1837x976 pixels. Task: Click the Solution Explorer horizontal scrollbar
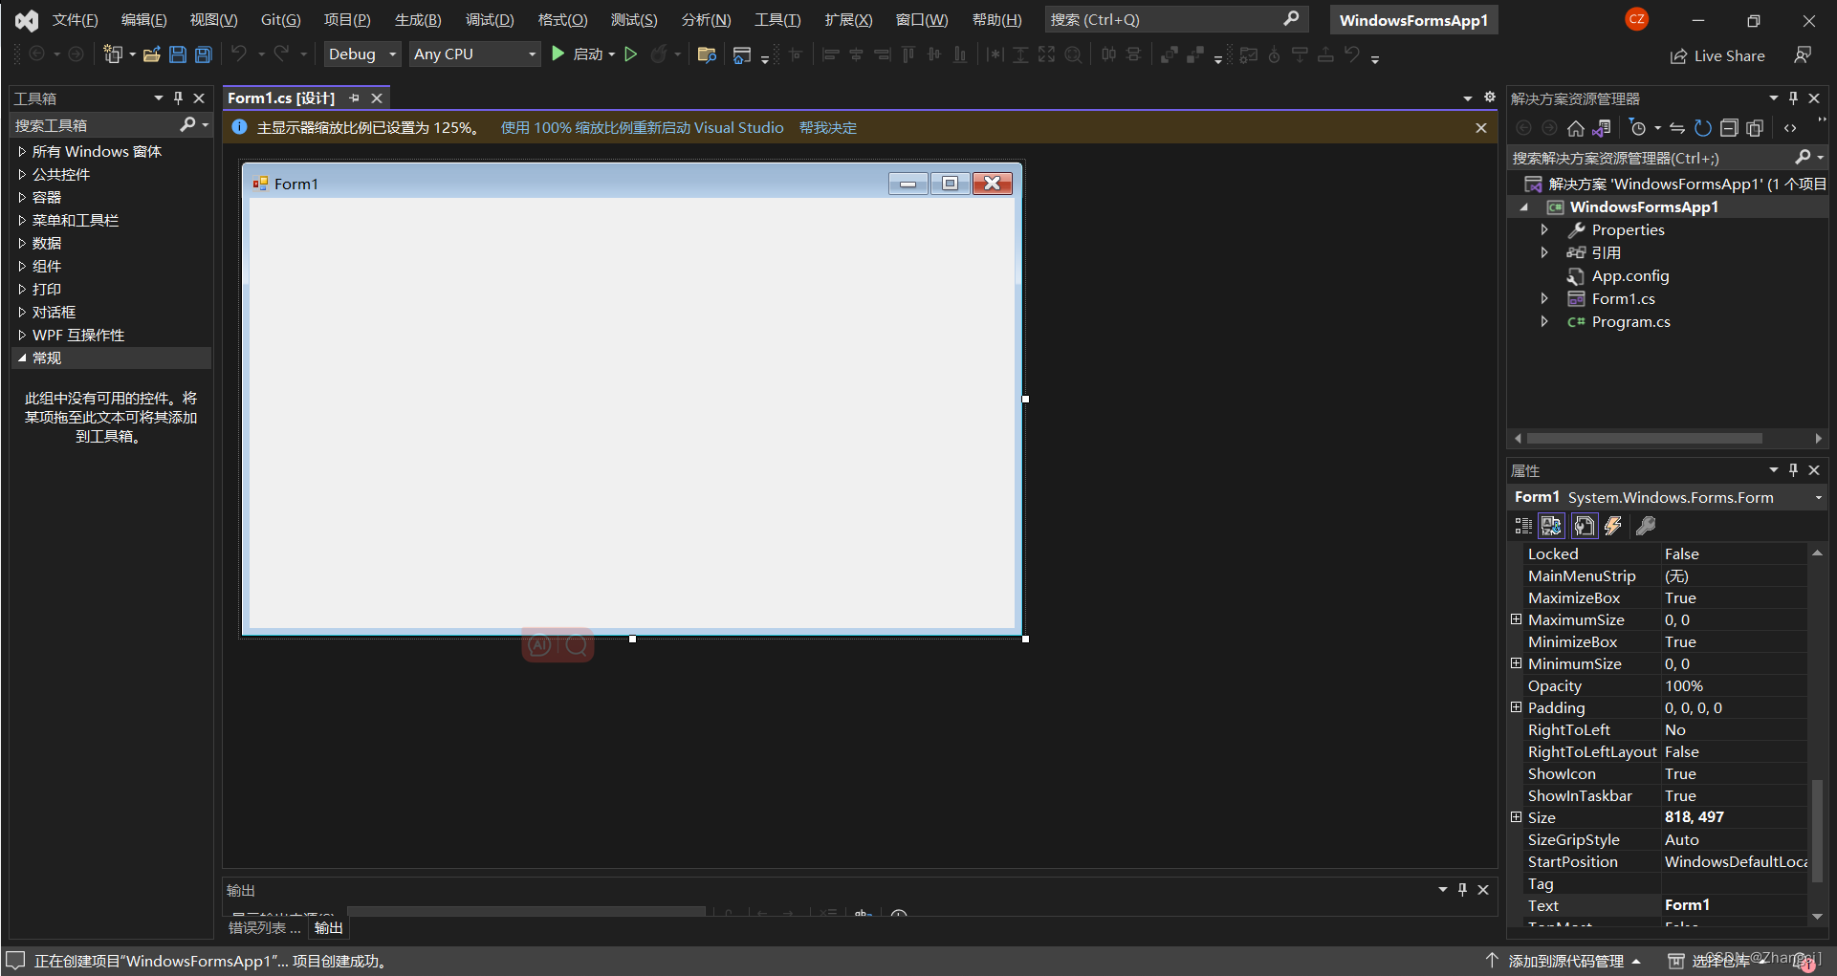point(1645,438)
